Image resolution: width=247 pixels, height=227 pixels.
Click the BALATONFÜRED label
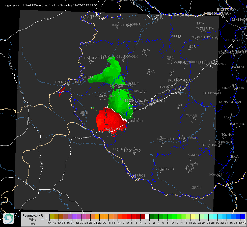(173, 87)
